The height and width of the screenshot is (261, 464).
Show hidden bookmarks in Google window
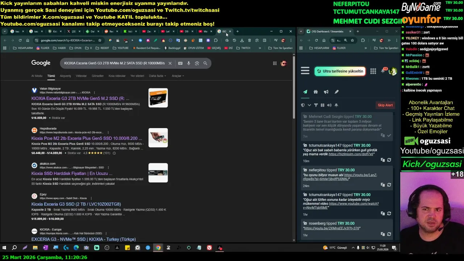260,48
